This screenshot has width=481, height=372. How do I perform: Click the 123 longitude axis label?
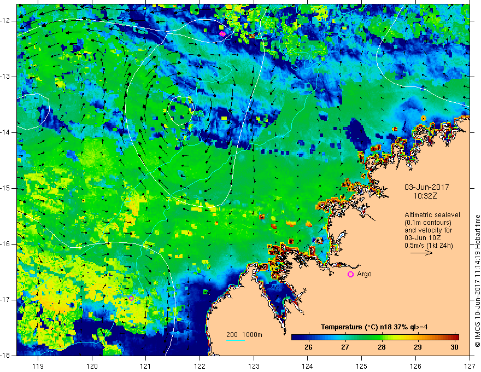coord(254,366)
